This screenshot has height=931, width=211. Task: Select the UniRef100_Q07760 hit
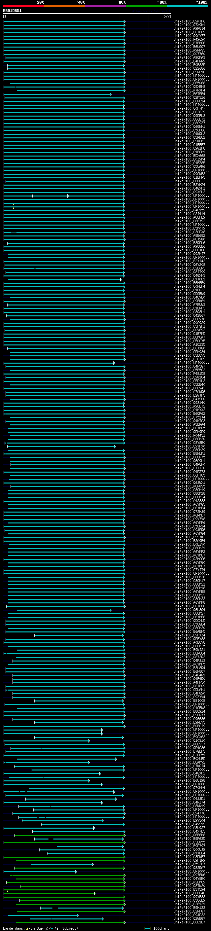[x=189, y=54]
